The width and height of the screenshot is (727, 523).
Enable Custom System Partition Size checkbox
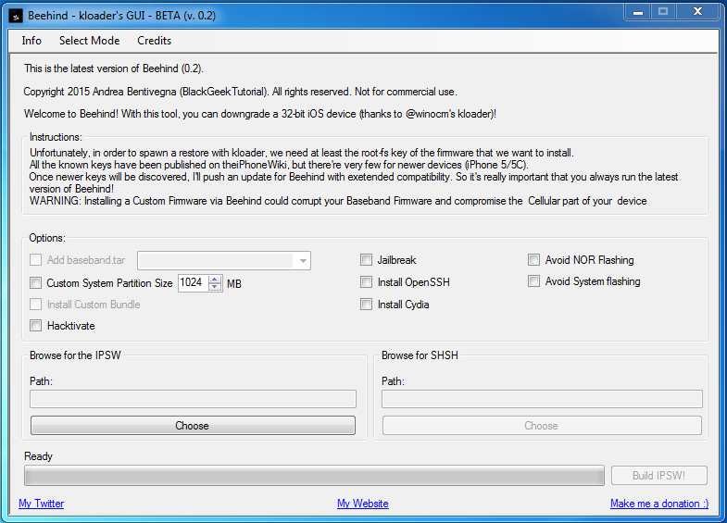point(36,283)
